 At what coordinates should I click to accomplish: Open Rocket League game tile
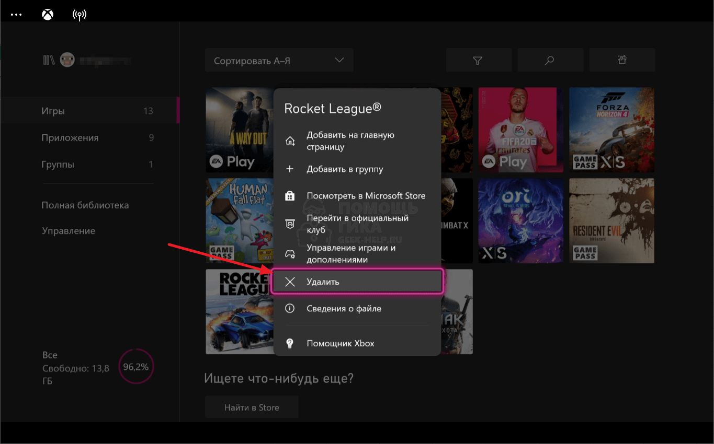239,312
